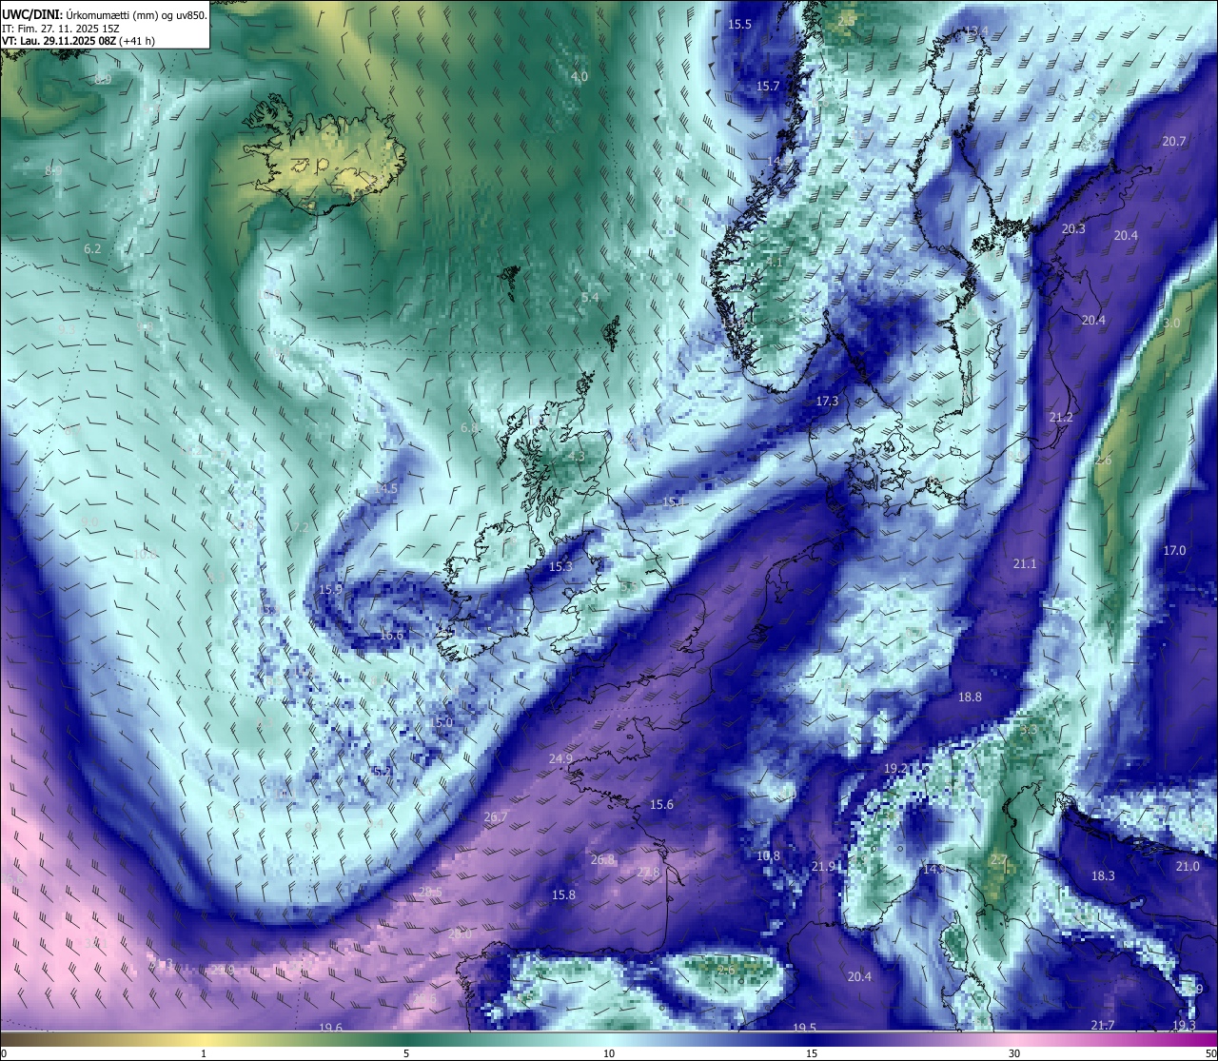Click the map value "3.0"

[1171, 324]
